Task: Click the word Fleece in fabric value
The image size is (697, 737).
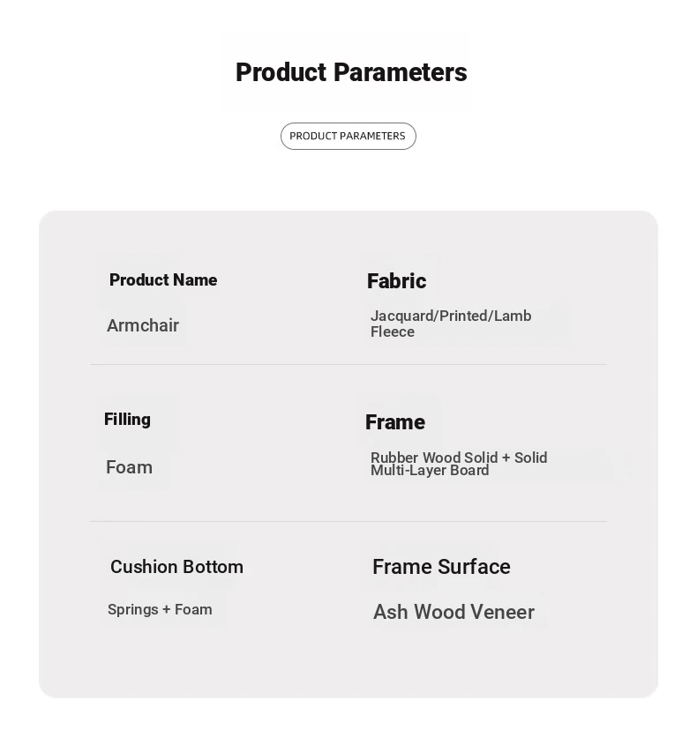Action: 393,331
